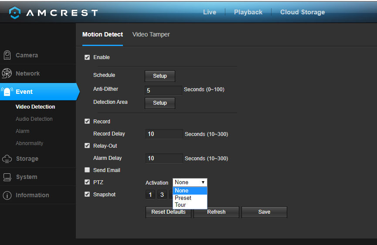Open the Storage menu label

pyautogui.click(x=27, y=159)
